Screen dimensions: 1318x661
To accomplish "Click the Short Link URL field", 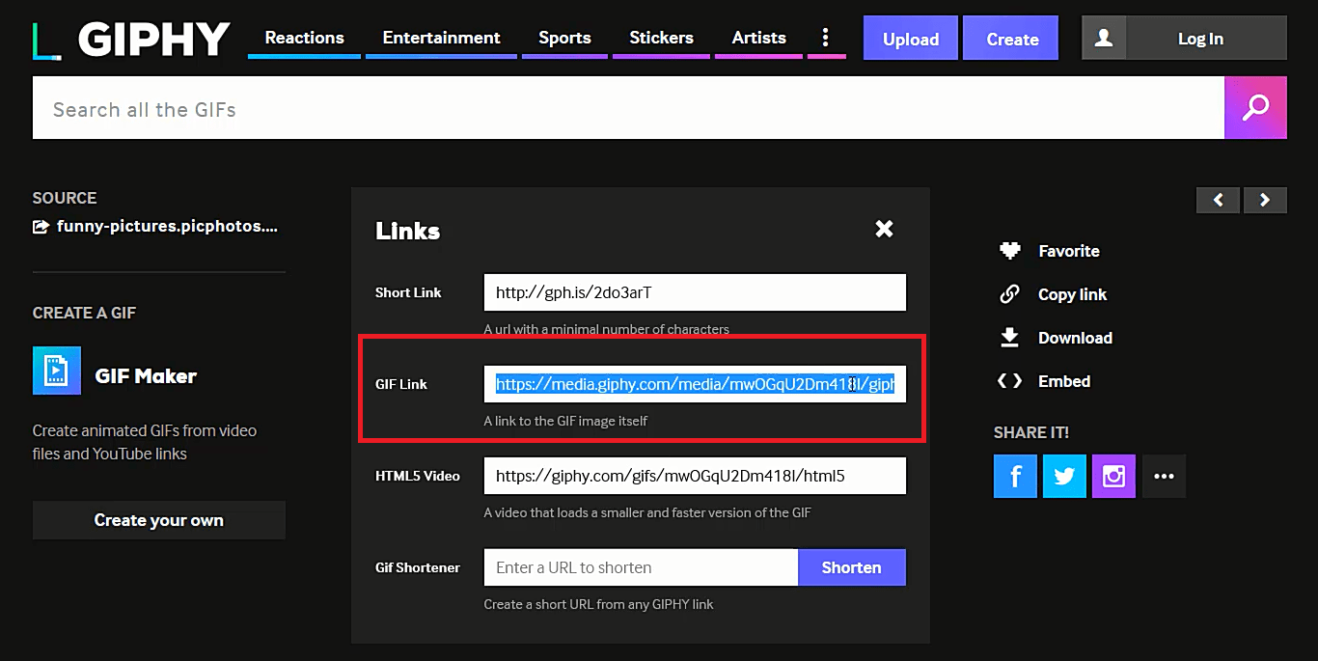I will 695,292.
